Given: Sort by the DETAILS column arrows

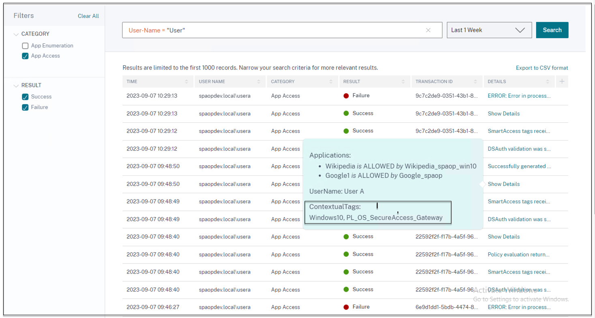Looking at the screenshot, I should coord(548,81).
